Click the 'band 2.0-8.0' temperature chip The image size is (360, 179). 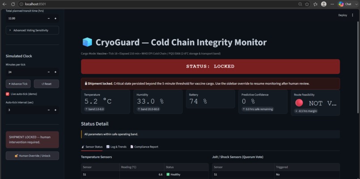pyautogui.click(x=95, y=109)
